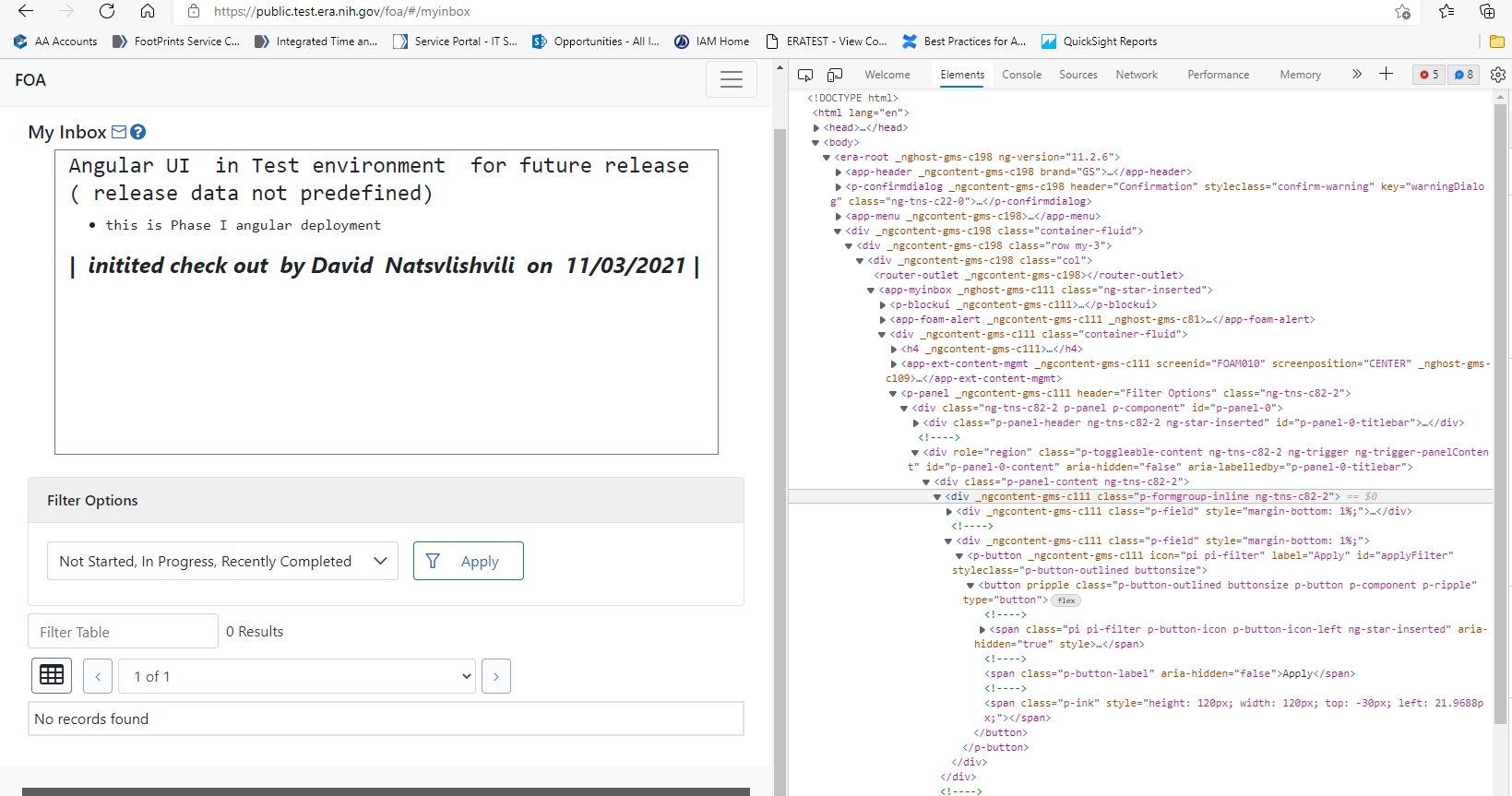Activate the DevTools inspect element picker
Screen dimensions: 1512x796
[x=805, y=75]
